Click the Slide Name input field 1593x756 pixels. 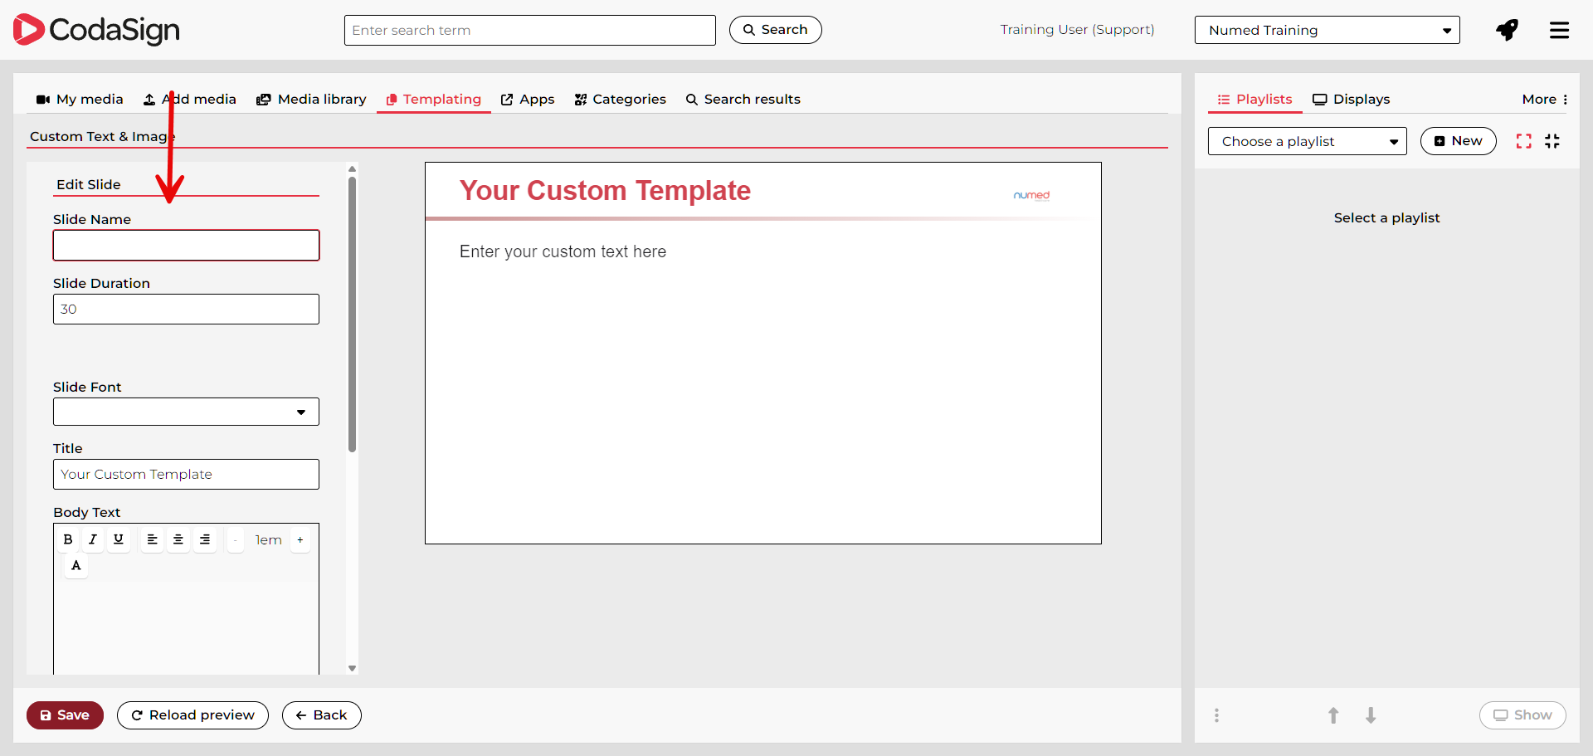coord(186,246)
